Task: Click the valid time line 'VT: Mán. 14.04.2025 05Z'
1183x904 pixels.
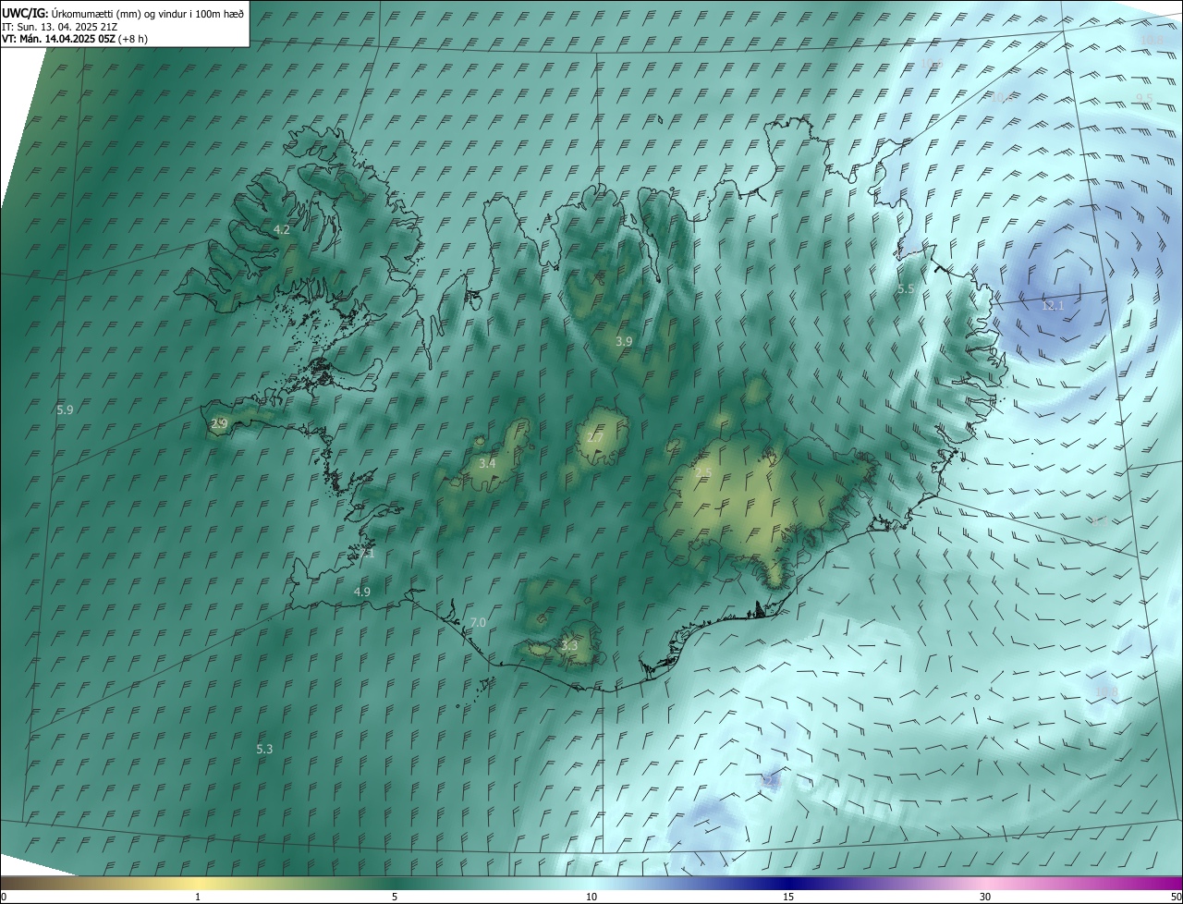Action: (x=58, y=39)
